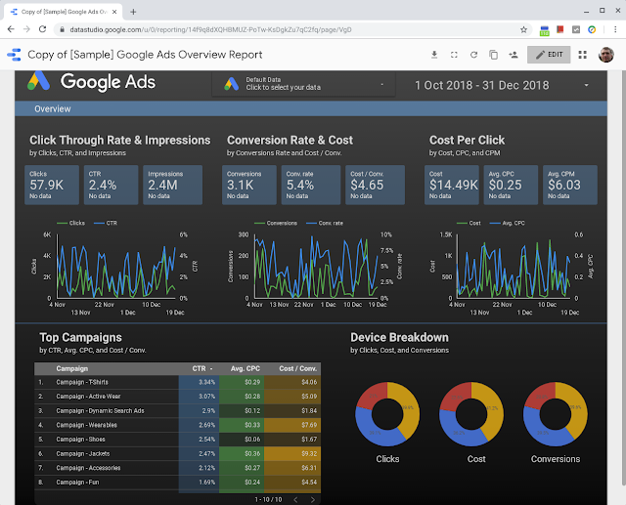This screenshot has width=626, height=505.
Task: Refresh report data using the refresh icon
Action: [473, 55]
